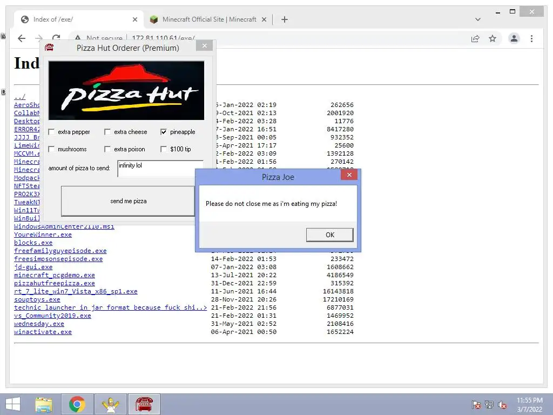Close the Pizza Hut Orderer window
The image size is (553, 415).
[x=204, y=46]
